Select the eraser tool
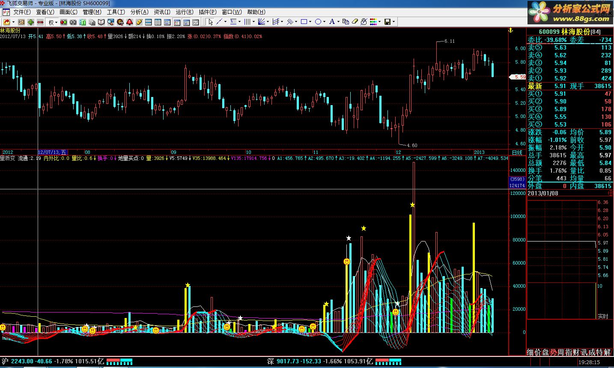The width and height of the screenshot is (614, 368). click(355, 22)
